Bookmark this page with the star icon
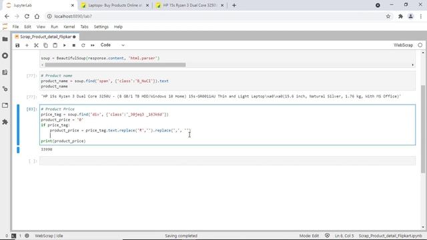427x240 pixels. [x=388, y=16]
